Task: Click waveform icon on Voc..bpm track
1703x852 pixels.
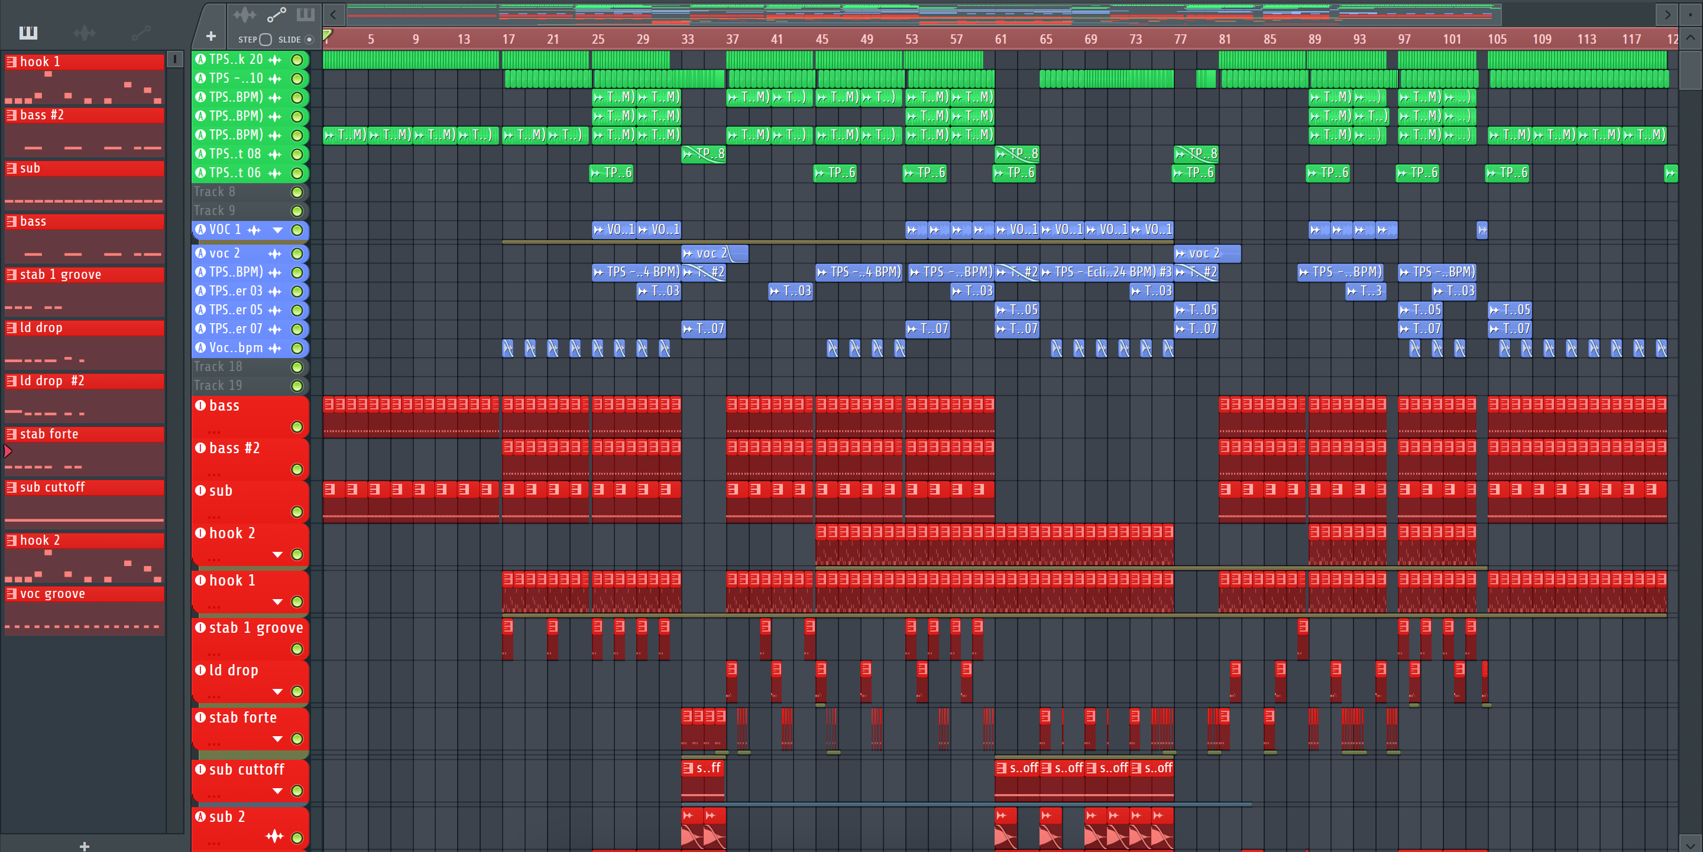Action: [x=274, y=348]
